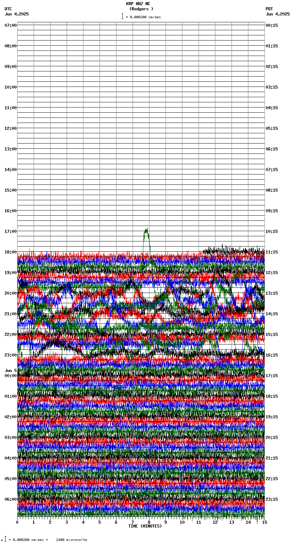Image resolution: width=292 pixels, height=544 pixels.
Task: Click the 04:00 UTC row label
Action: (x=11, y=458)
